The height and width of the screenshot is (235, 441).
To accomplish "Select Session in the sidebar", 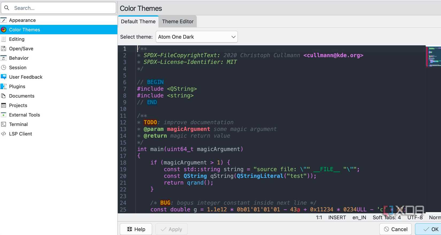I will [x=59, y=67].
